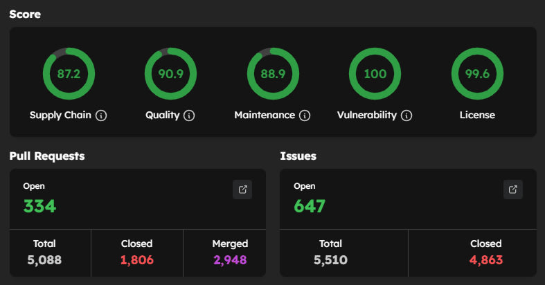Select the Maintenance 88.9 score ring
545x285 pixels.
point(273,74)
